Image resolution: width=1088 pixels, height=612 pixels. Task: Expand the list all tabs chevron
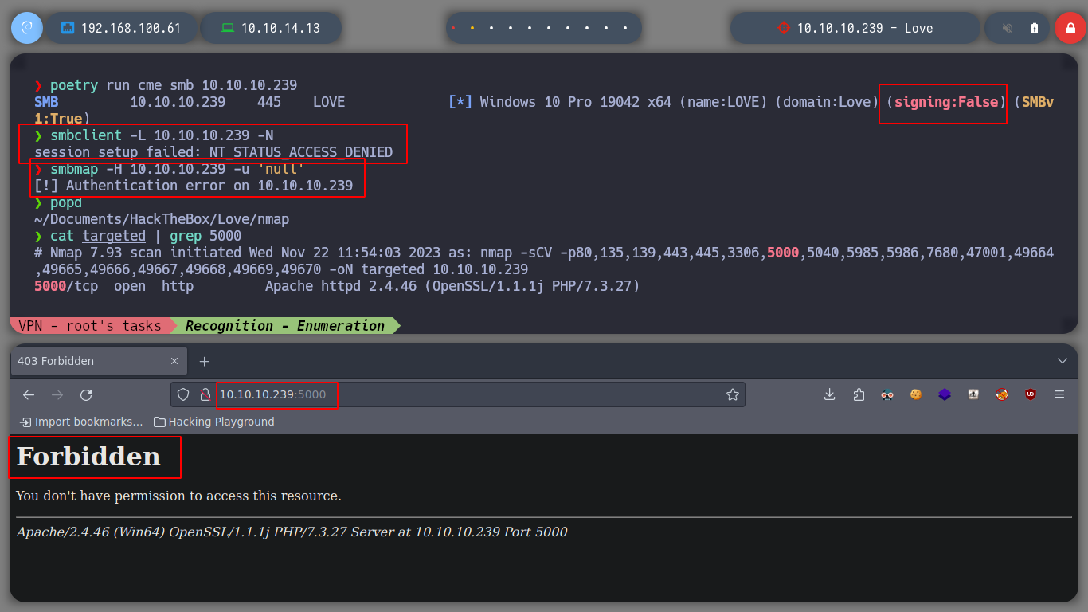coord(1062,361)
